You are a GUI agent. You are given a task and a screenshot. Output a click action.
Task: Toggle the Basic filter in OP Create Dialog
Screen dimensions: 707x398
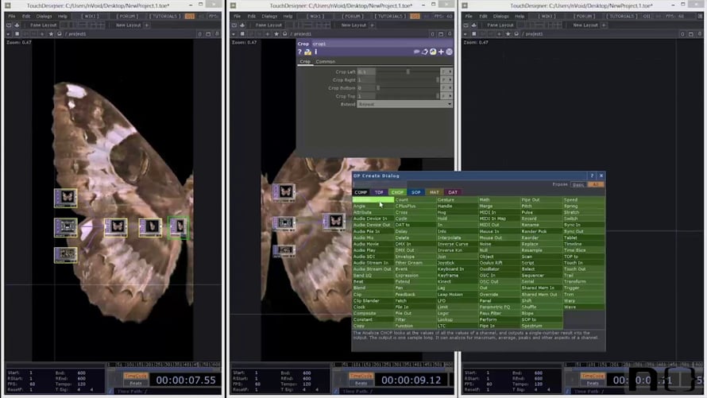pos(578,184)
